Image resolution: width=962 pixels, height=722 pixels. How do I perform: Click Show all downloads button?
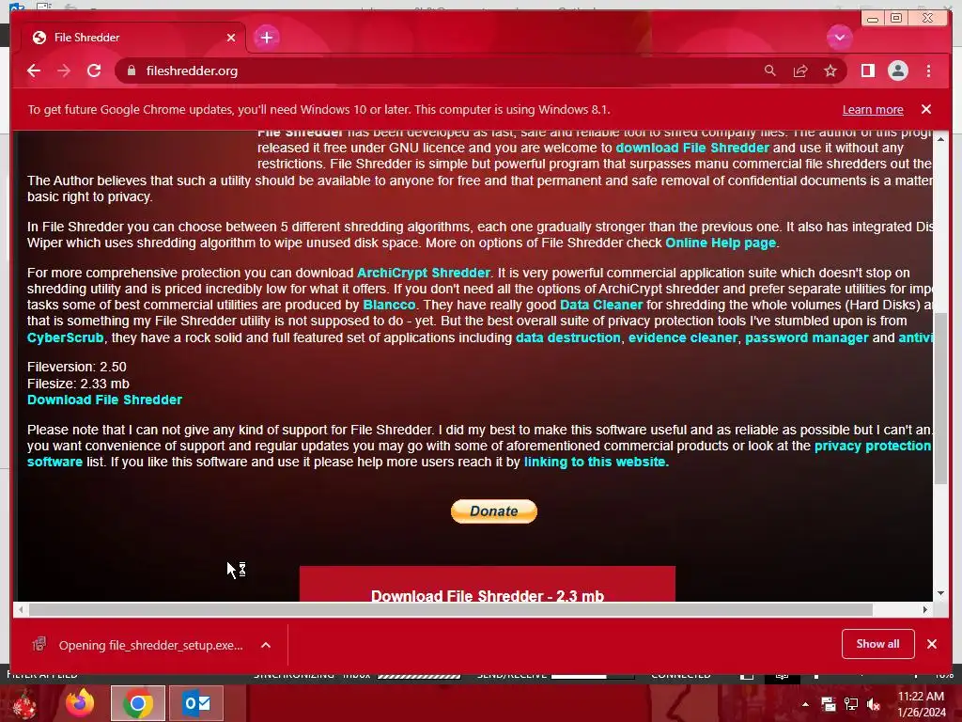878,644
